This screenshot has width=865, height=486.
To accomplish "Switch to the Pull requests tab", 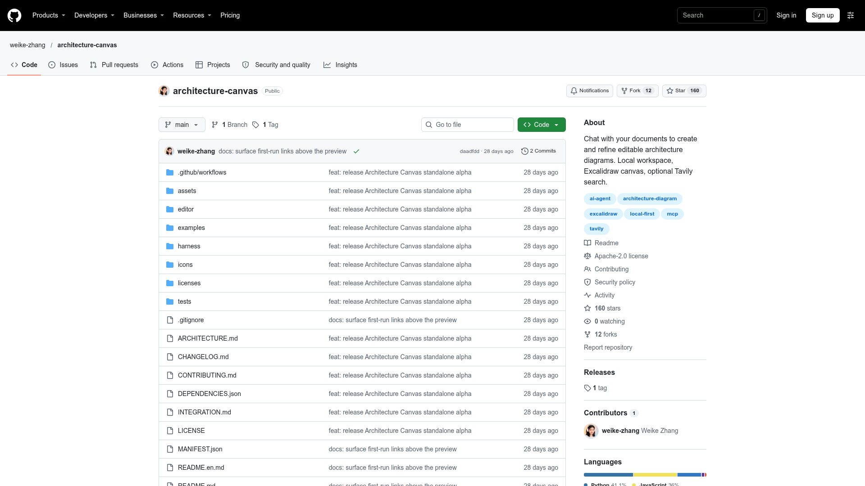I will (x=114, y=65).
